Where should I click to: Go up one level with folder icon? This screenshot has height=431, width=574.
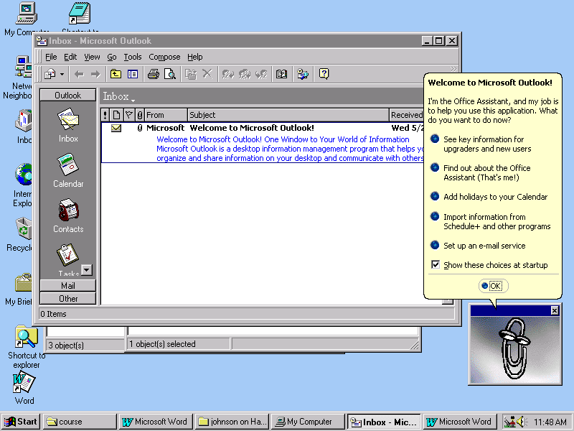point(116,75)
